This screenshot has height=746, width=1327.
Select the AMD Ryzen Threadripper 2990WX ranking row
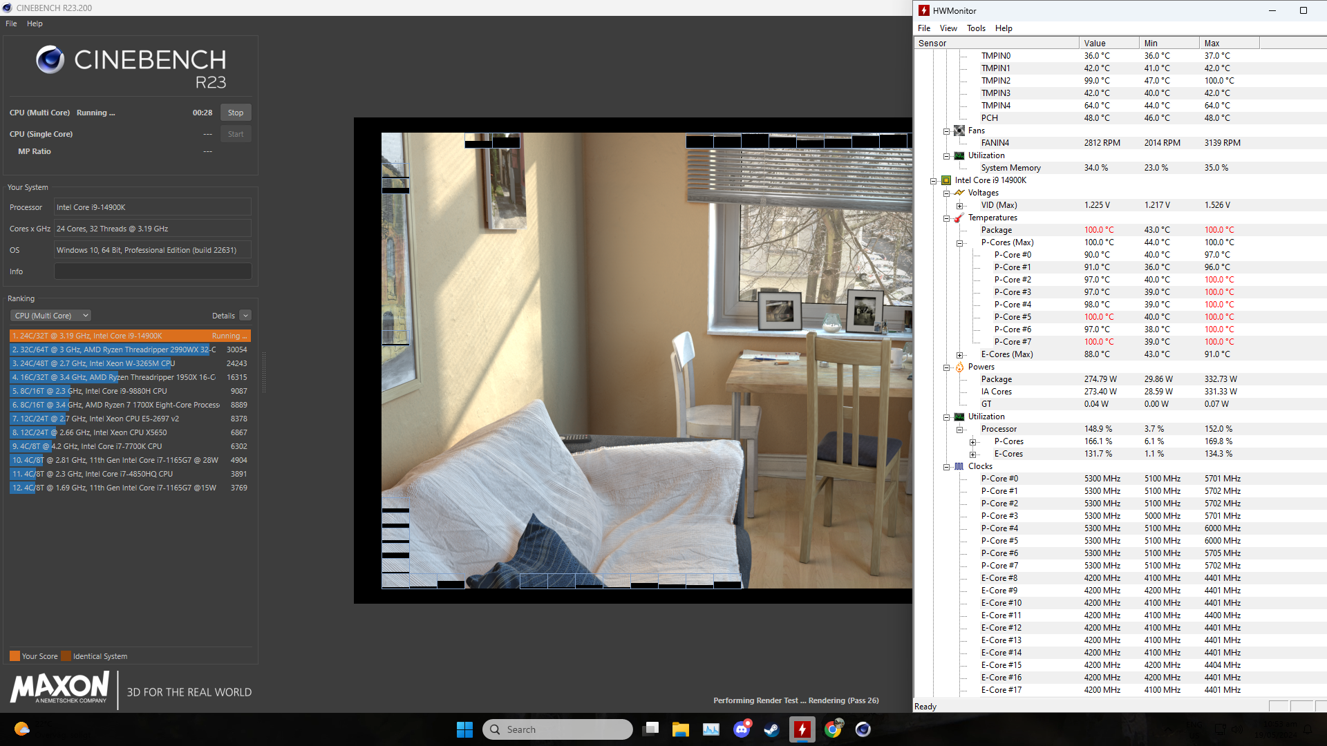point(130,350)
